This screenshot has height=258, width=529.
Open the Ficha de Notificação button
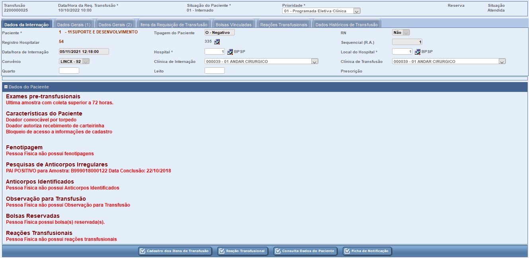(x=367, y=251)
